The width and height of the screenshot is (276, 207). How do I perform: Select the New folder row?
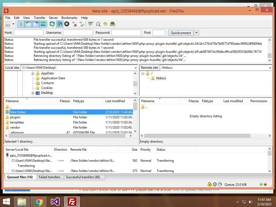coord(69,112)
